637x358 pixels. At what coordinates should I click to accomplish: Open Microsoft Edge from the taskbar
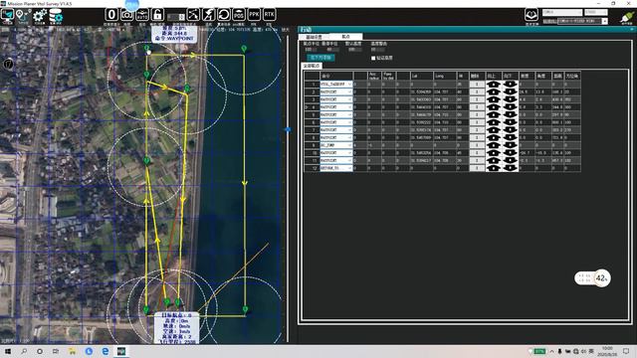pos(106,351)
